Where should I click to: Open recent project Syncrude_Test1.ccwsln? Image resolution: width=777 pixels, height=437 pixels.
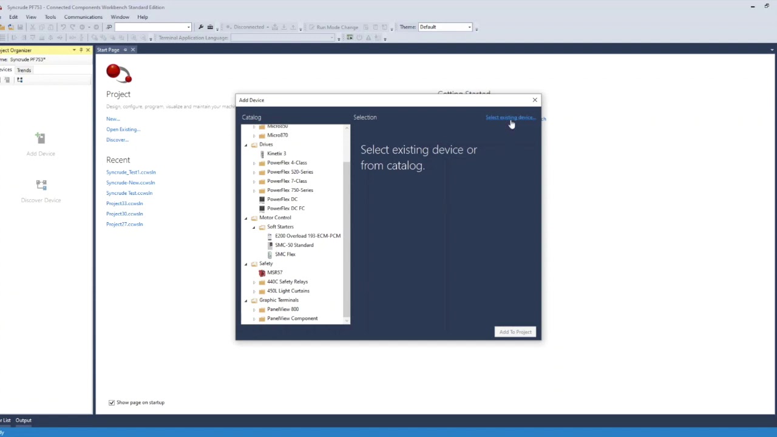pyautogui.click(x=131, y=172)
